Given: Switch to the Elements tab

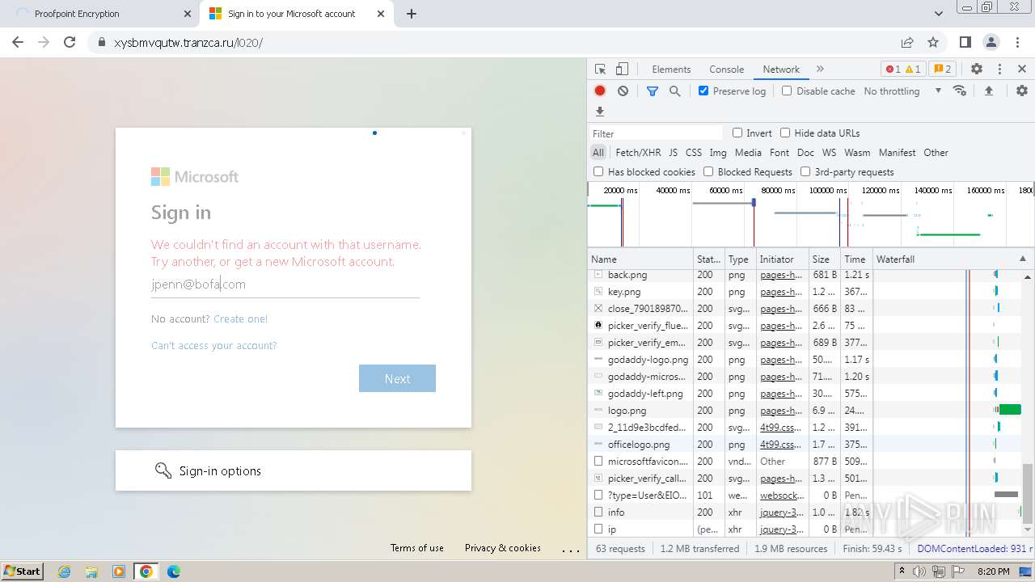Looking at the screenshot, I should pos(671,70).
